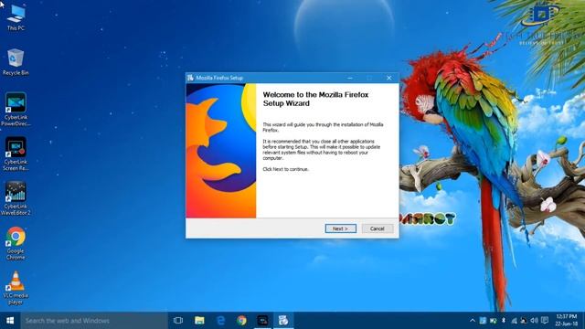Click the Search the web and Windows box
Screen dimensions: 585x329
click(94, 321)
